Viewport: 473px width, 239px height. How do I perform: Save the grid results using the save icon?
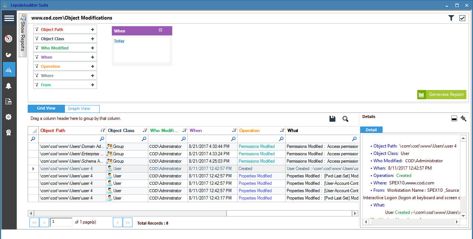[x=332, y=119]
